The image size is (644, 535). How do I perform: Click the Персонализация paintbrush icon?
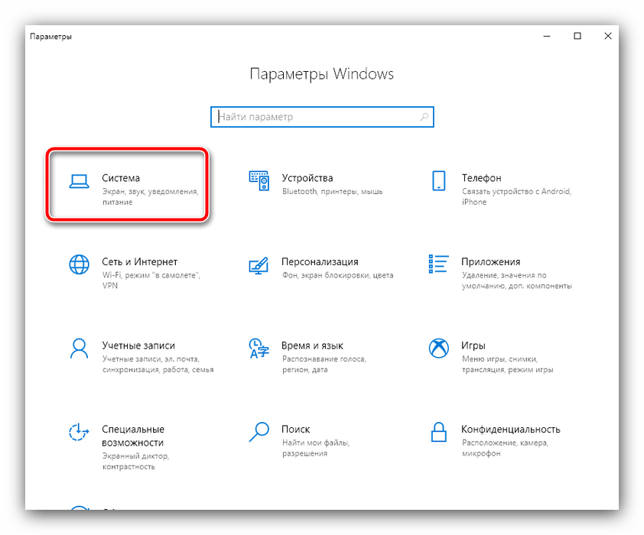(259, 265)
